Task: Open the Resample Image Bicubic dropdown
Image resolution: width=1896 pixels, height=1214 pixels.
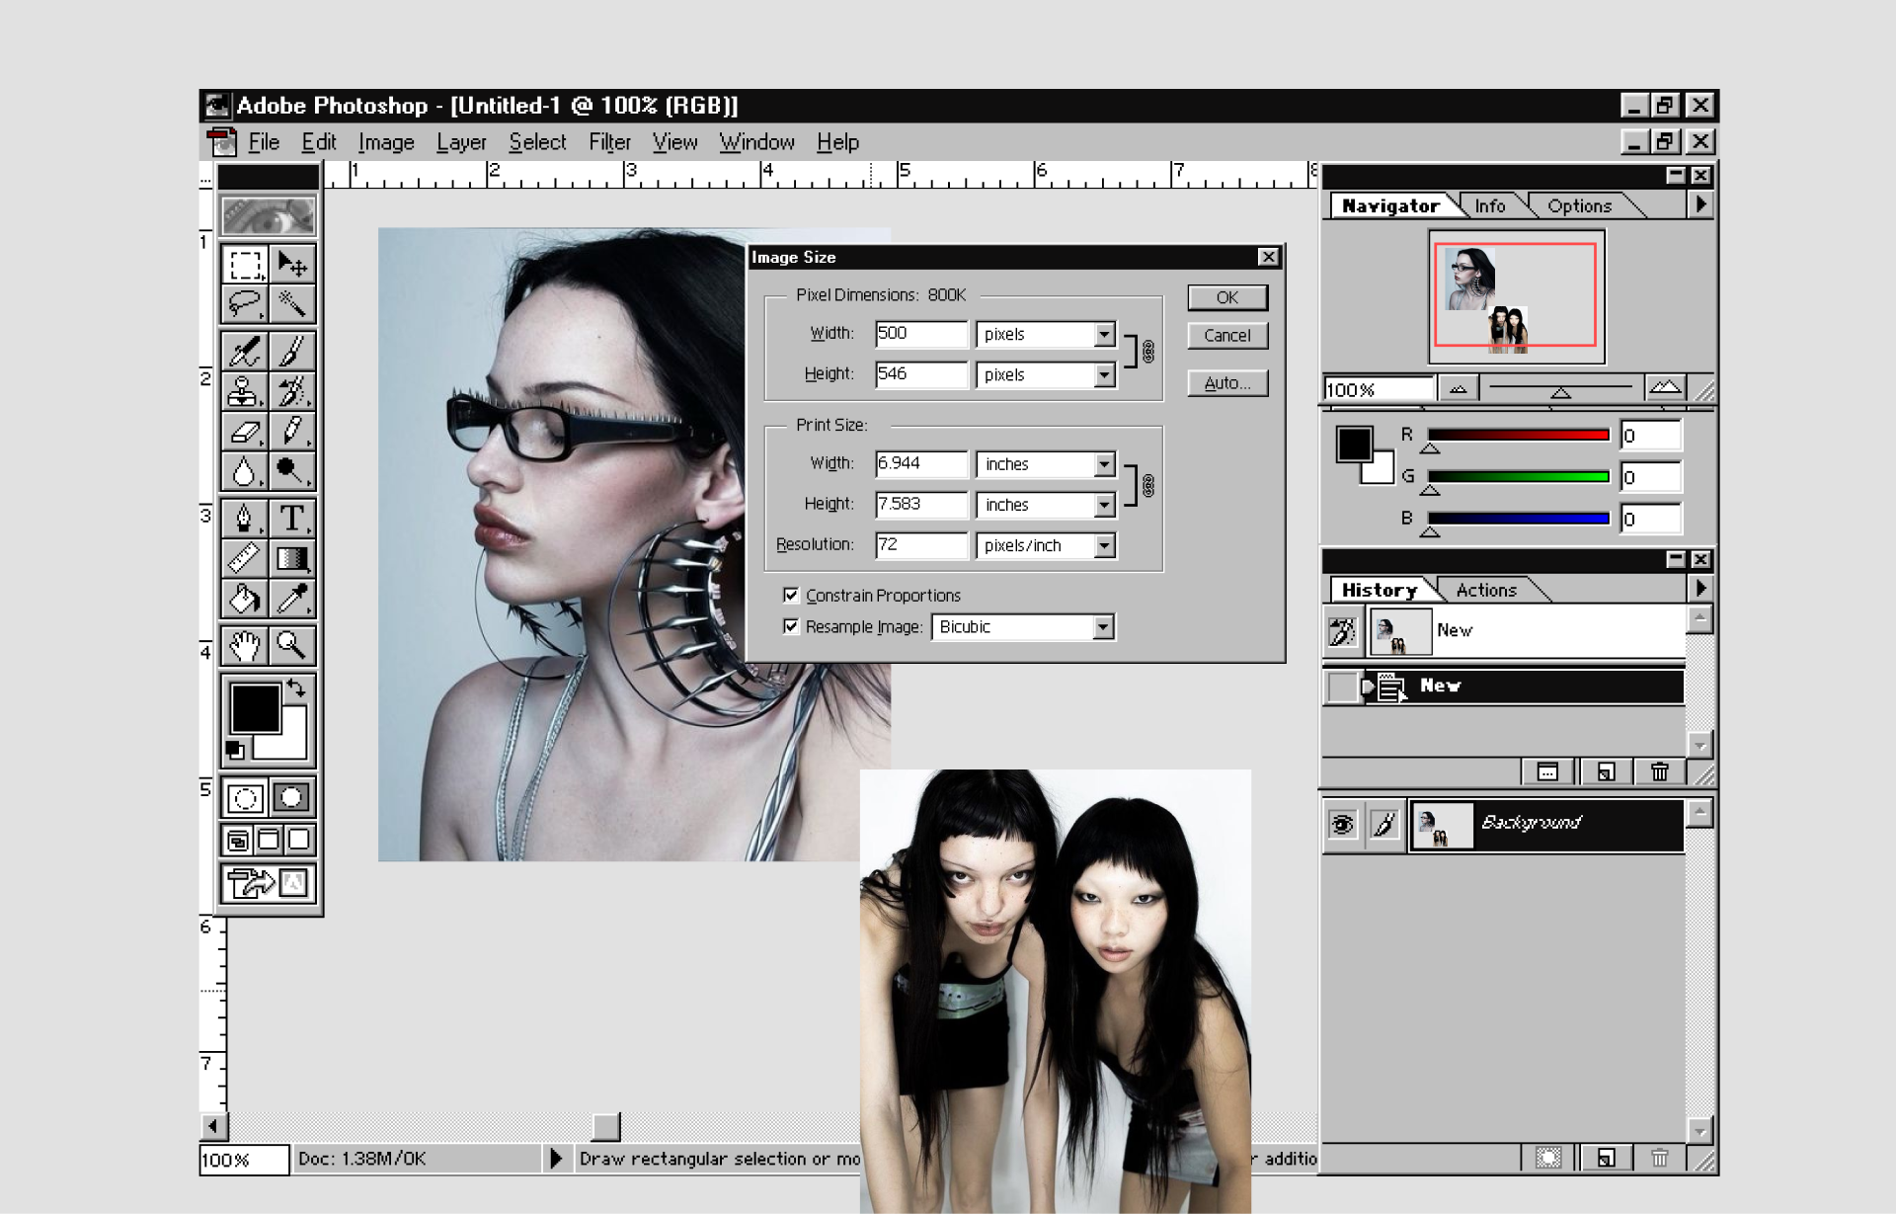Action: 1103,627
